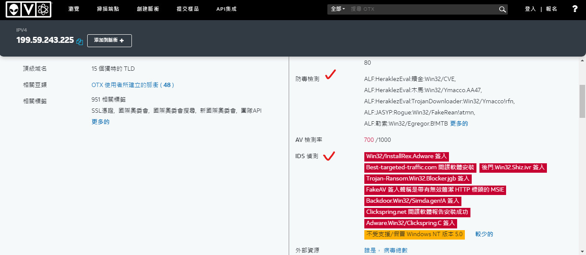Open the 掃描端點 menu item
586x255 pixels.
(108, 9)
